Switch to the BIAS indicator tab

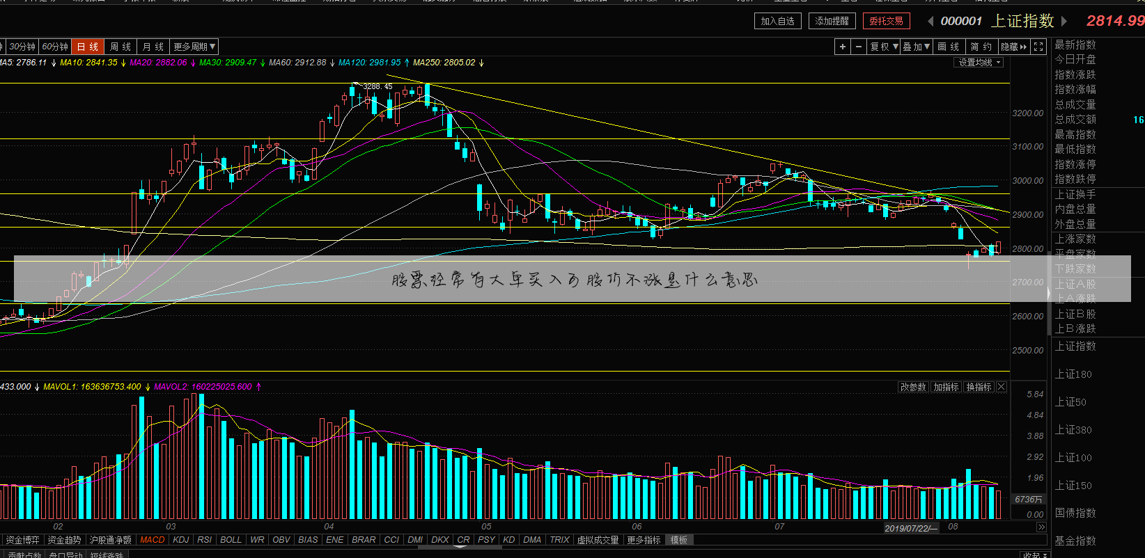(x=308, y=540)
